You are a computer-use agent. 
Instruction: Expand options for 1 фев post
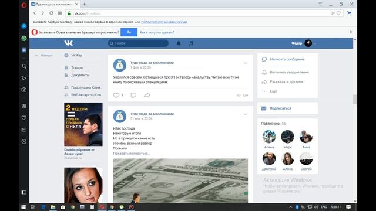tap(246, 63)
